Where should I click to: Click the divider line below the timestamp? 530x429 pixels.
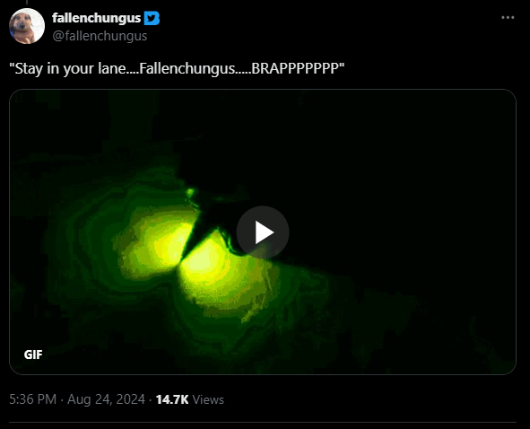(x=263, y=422)
